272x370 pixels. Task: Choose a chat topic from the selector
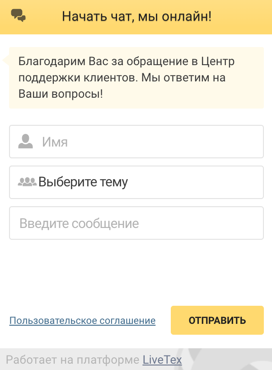click(x=136, y=182)
